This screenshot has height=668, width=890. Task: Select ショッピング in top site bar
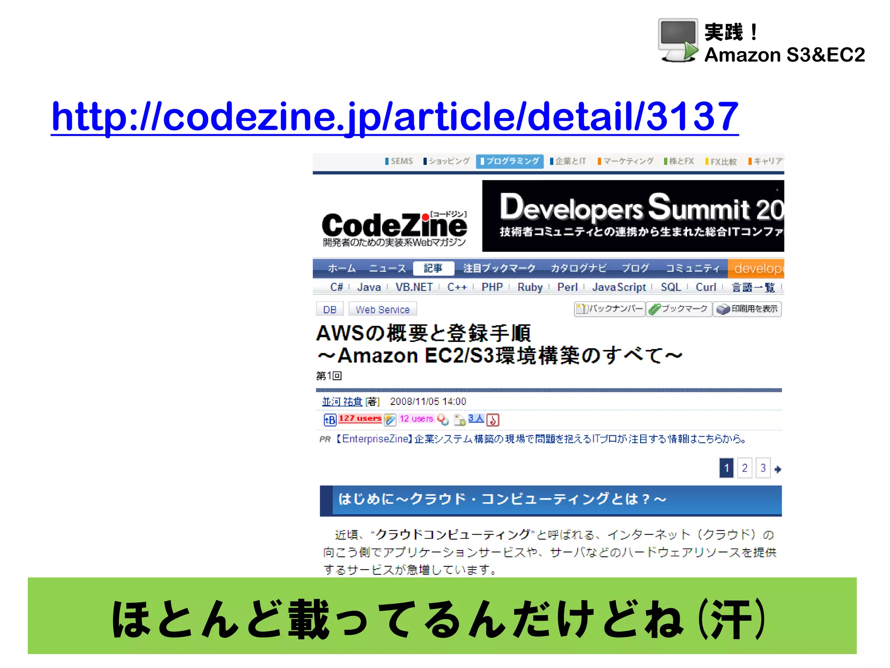click(447, 161)
